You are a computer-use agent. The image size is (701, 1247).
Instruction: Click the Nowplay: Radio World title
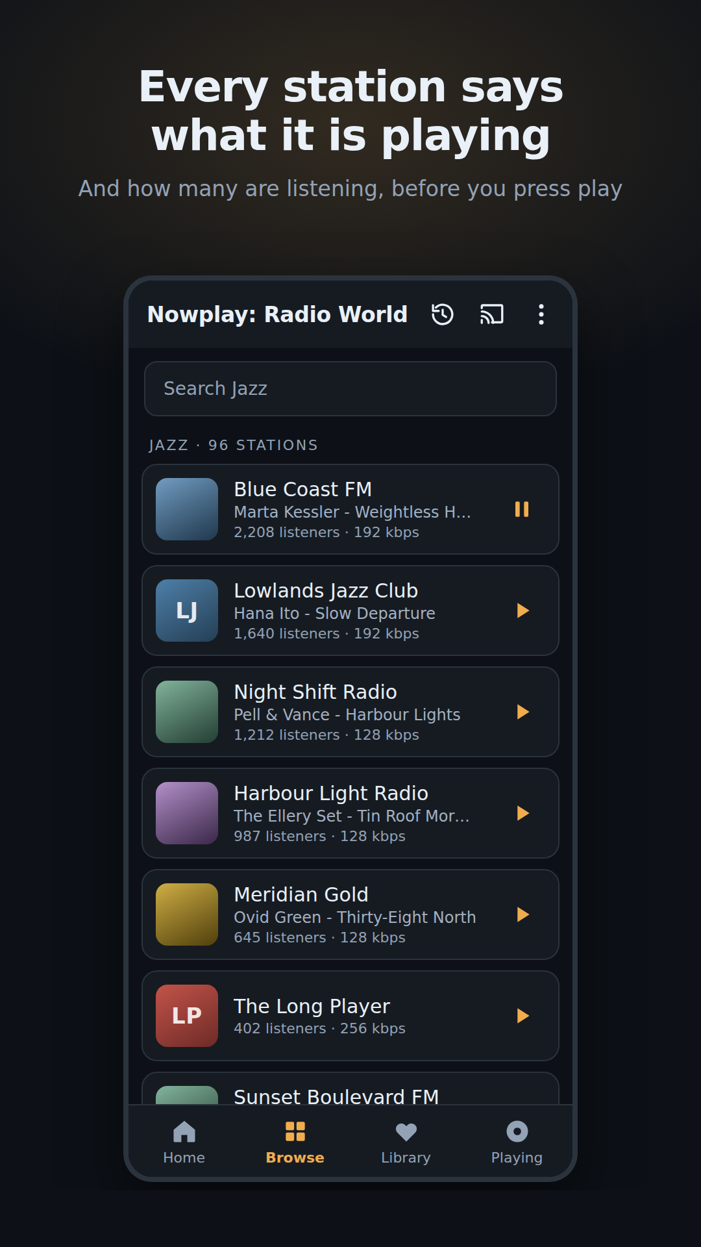[x=277, y=314]
